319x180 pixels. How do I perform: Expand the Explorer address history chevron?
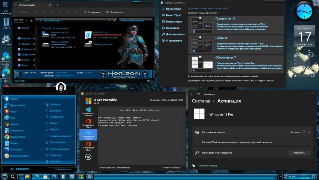(x=110, y=20)
